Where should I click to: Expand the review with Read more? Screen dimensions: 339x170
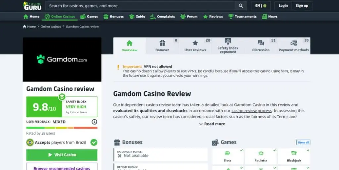tap(212, 124)
